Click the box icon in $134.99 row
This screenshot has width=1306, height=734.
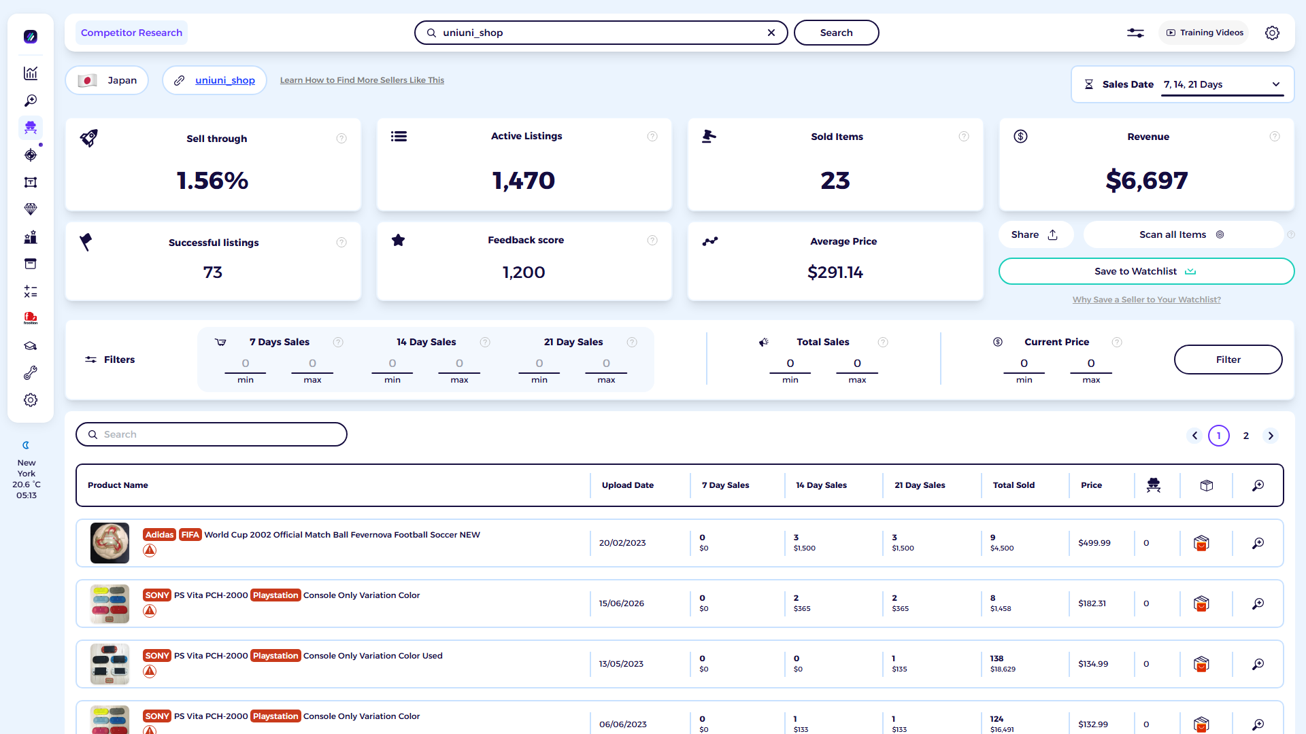coord(1201,664)
